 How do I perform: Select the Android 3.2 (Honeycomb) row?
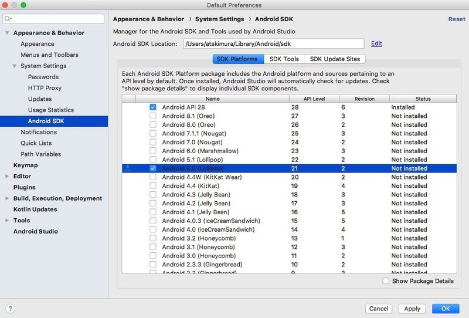pos(289,238)
